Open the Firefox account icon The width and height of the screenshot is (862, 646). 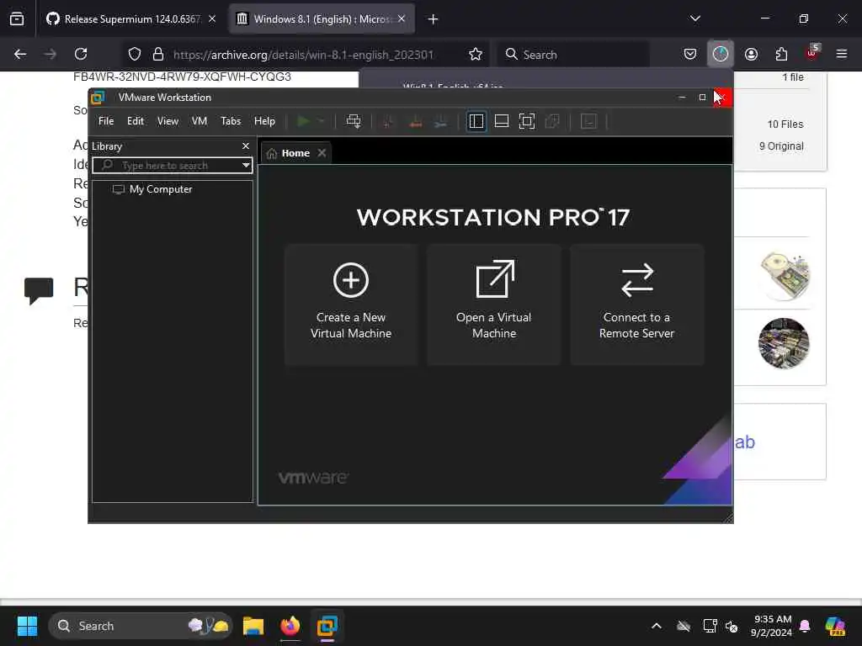pos(751,54)
